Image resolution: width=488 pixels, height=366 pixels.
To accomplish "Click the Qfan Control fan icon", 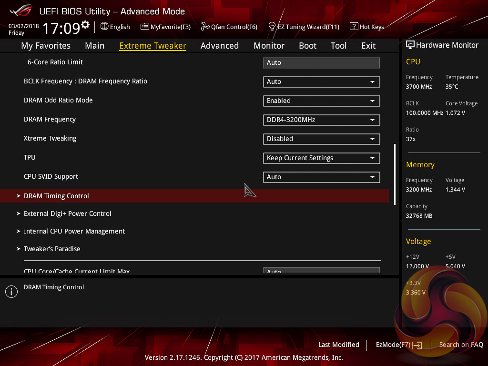I will tap(205, 27).
